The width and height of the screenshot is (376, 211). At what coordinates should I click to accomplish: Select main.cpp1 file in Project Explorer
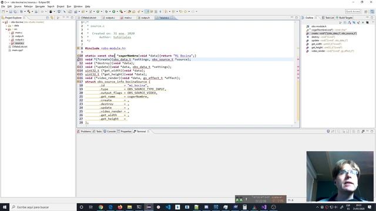pos(17,50)
